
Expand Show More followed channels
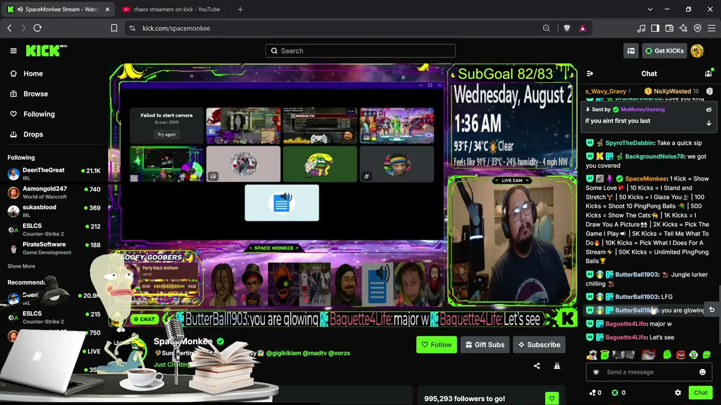point(21,266)
